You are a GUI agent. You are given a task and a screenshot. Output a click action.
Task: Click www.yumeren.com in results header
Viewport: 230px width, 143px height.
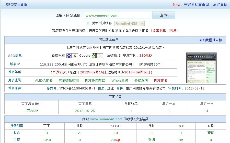click(x=106, y=119)
